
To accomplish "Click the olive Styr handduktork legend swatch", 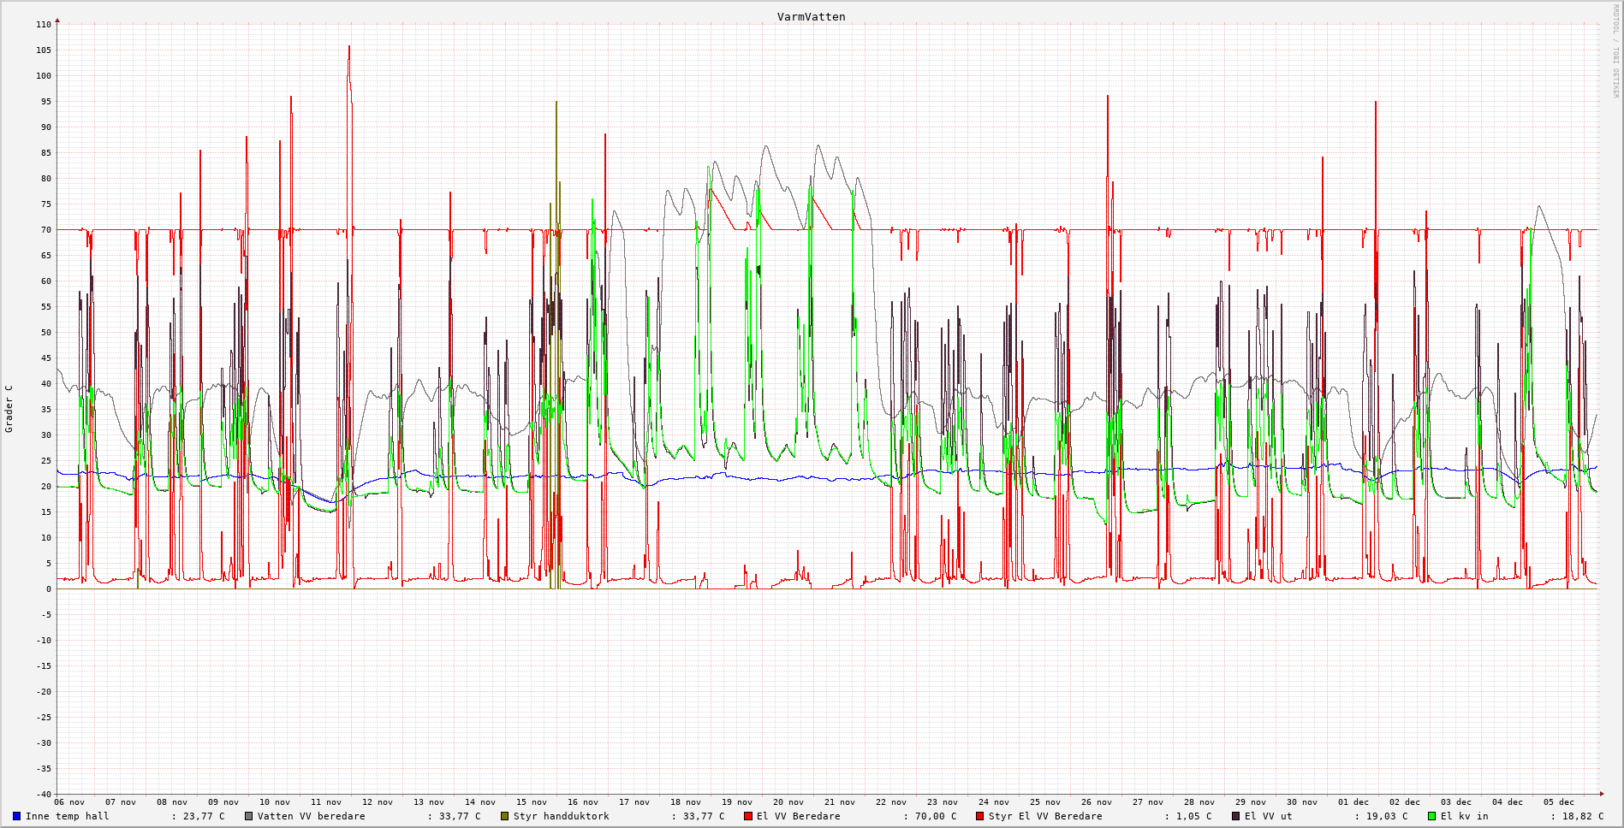I will pyautogui.click(x=505, y=816).
